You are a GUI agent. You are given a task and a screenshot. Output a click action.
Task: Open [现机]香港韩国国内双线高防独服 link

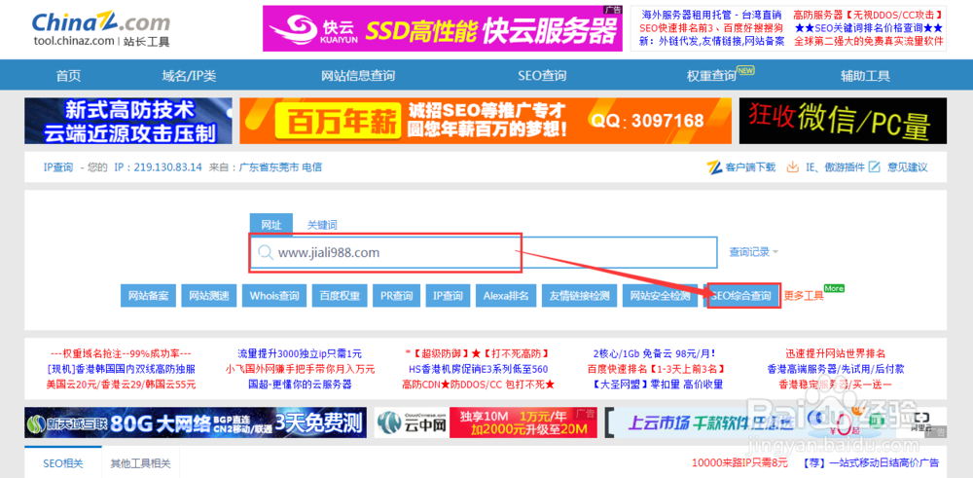pos(121,369)
